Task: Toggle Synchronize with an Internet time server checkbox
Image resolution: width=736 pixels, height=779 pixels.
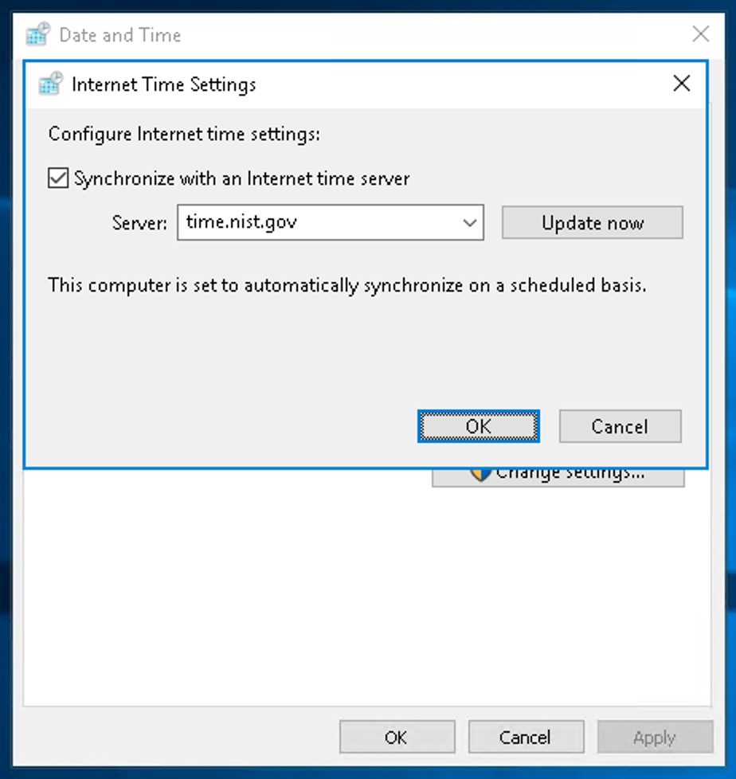Action: 58,178
